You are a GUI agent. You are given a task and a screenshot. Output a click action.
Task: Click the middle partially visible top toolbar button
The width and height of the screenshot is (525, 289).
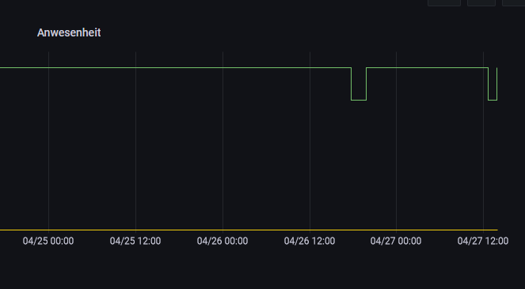(481, 2)
